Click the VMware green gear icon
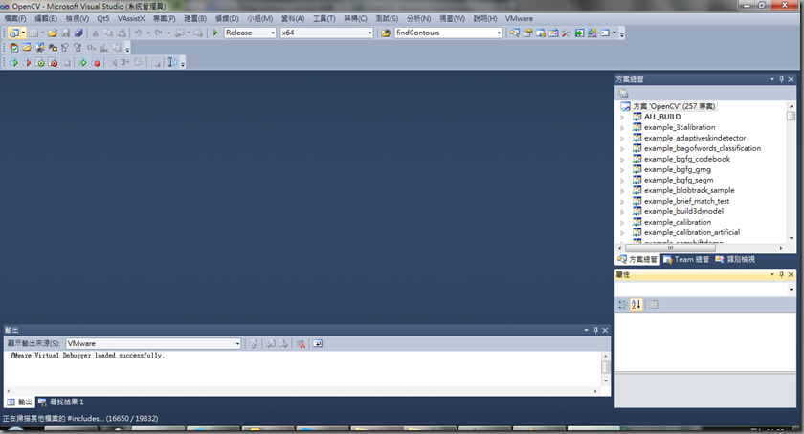The image size is (804, 434). tap(39, 62)
